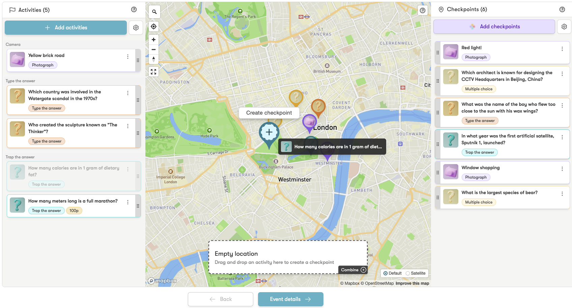Open the map search tool
This screenshot has height=308, width=572.
154,12
